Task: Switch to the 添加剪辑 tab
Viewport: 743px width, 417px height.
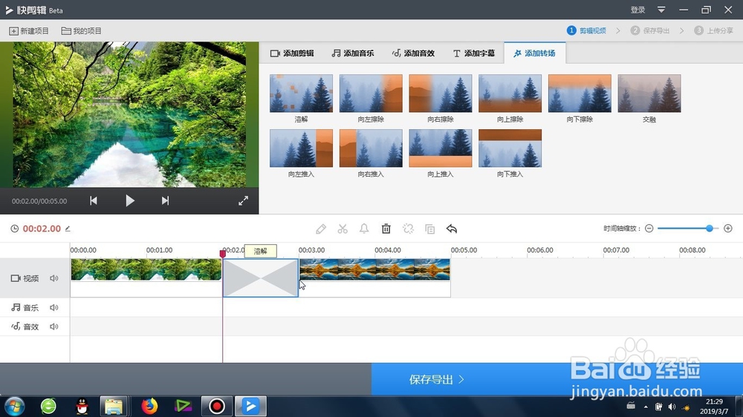Action: click(292, 53)
